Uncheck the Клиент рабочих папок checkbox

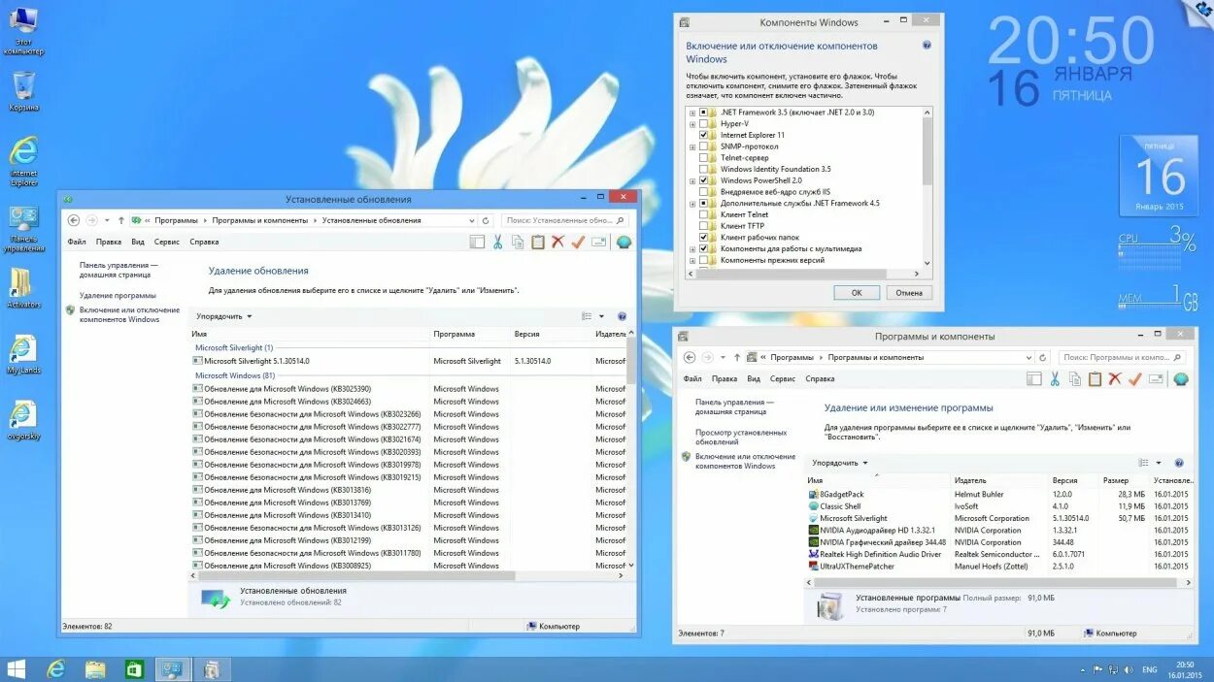(704, 238)
